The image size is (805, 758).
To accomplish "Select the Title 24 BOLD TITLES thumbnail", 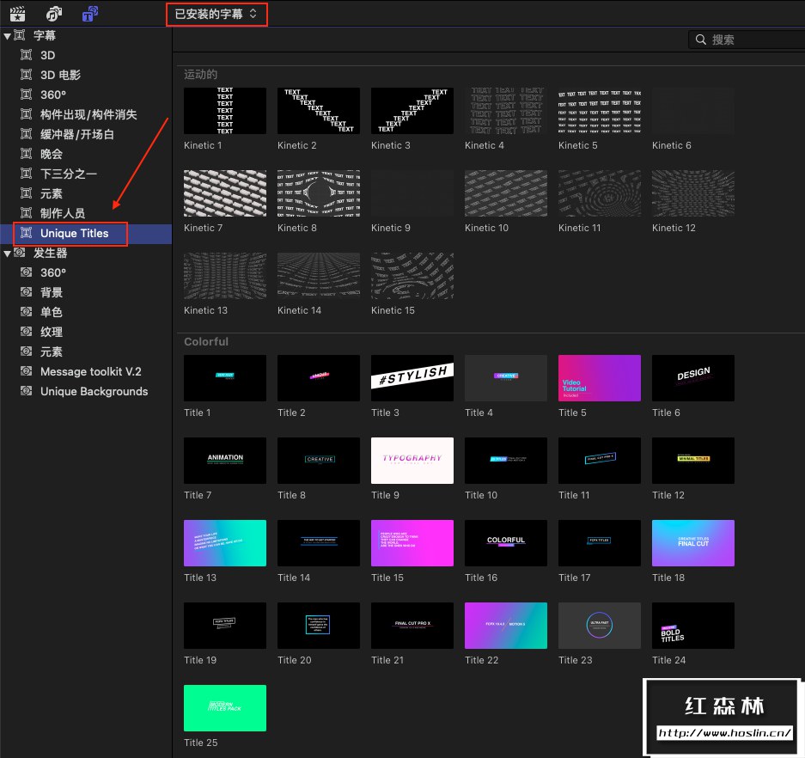I will click(x=693, y=626).
